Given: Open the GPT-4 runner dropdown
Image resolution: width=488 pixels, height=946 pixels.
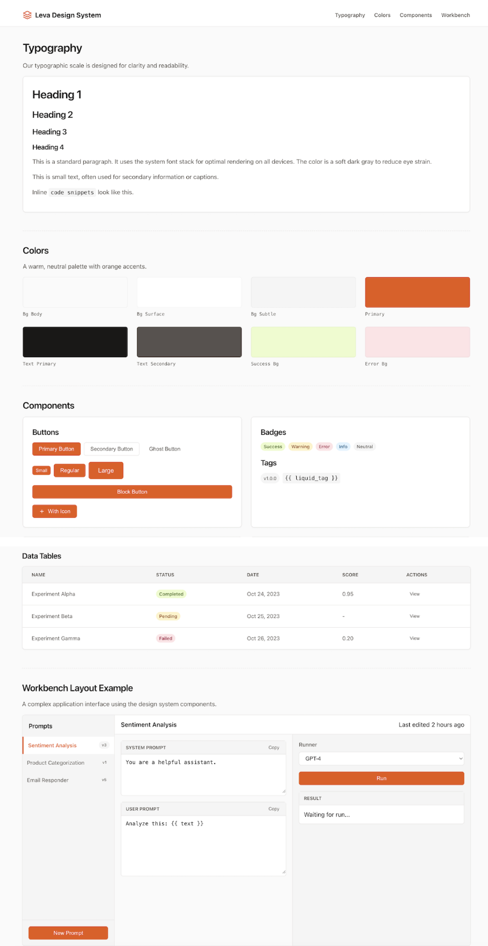Looking at the screenshot, I should (381, 759).
